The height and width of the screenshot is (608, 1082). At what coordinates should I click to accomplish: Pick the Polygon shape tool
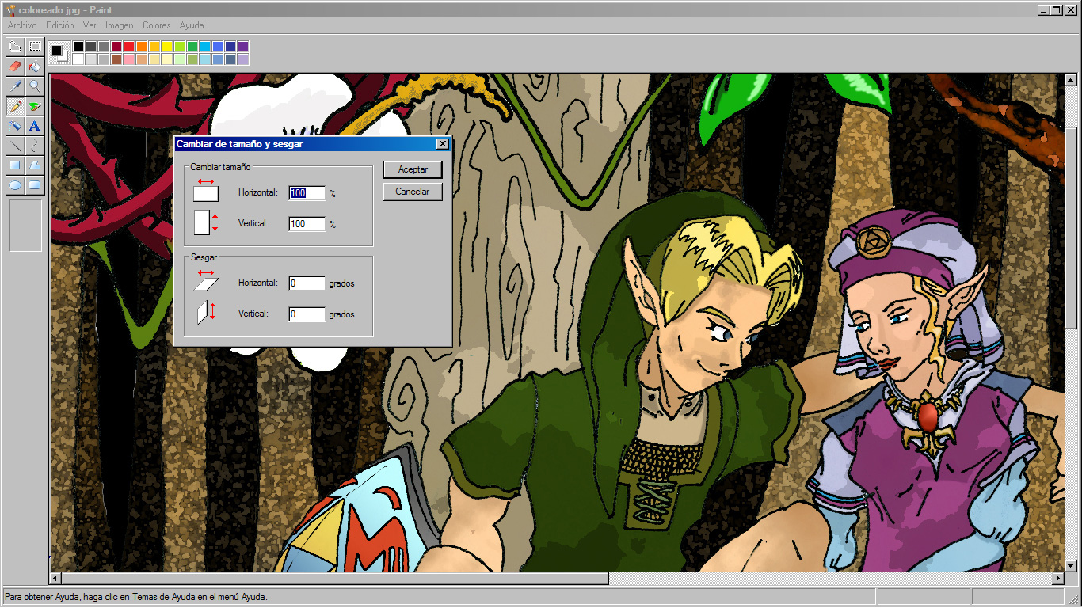(35, 165)
